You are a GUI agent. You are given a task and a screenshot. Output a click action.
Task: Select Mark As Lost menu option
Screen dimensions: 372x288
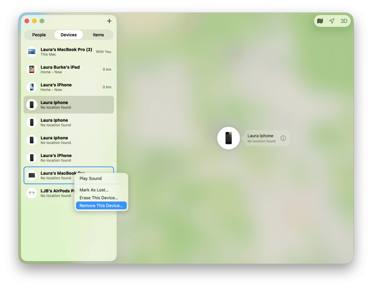(94, 190)
